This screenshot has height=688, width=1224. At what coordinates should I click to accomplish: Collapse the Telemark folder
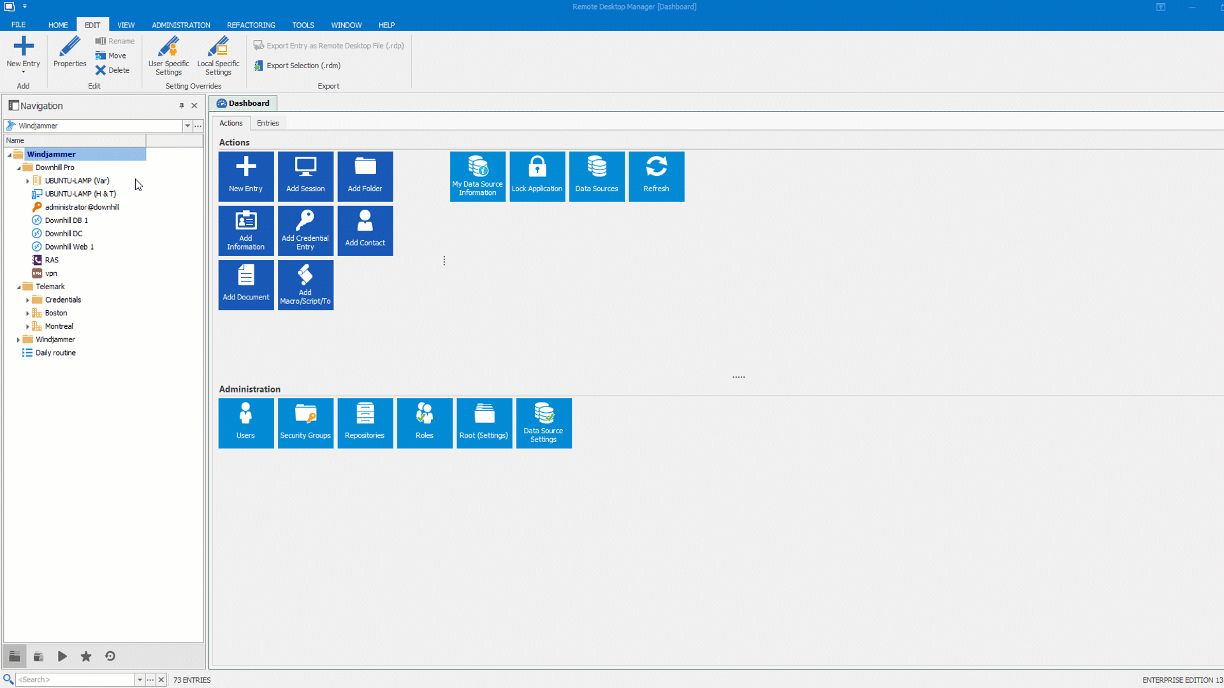[x=18, y=287]
